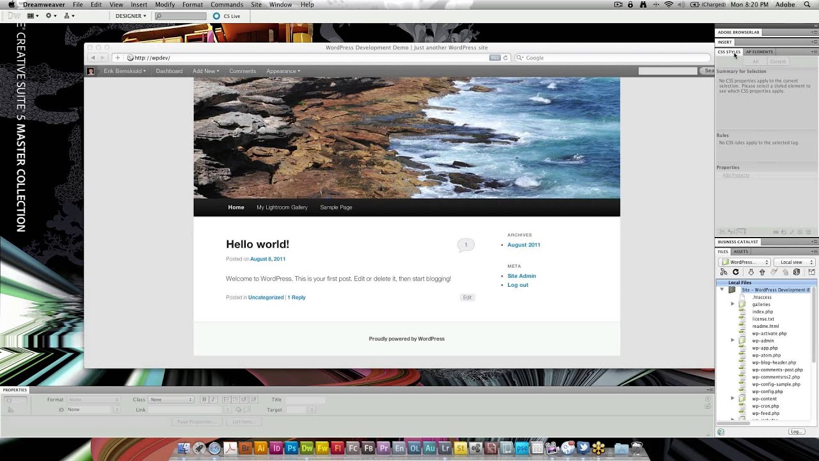Open the Business Catalyst panel tab
This screenshot has width=819, height=461.
pyautogui.click(x=738, y=242)
